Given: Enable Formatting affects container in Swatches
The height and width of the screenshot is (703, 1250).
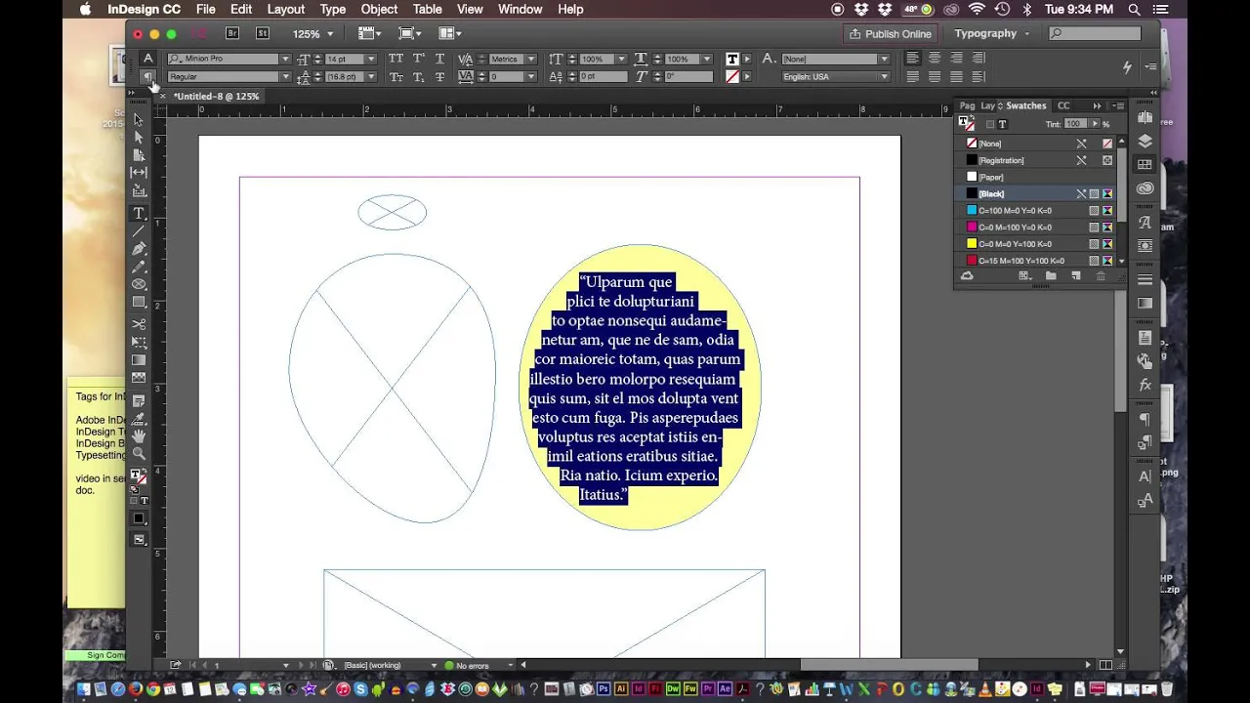Looking at the screenshot, I should [989, 124].
